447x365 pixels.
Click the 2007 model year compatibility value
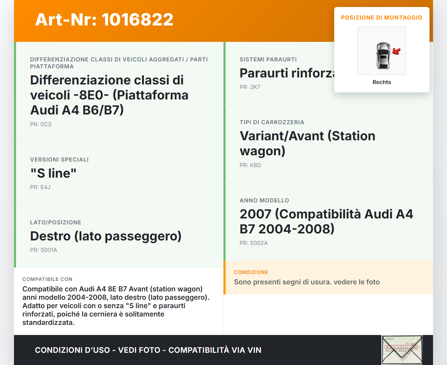[x=326, y=222]
